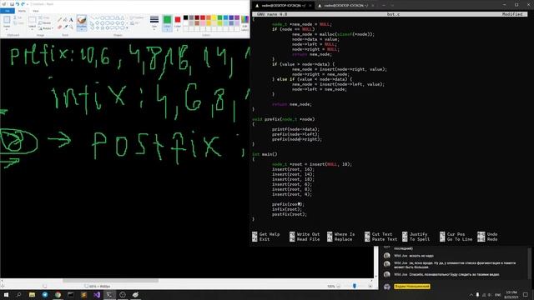534x300 pixels.
Task: Adjust the Paint zoom slider handle
Action: (x=355, y=287)
